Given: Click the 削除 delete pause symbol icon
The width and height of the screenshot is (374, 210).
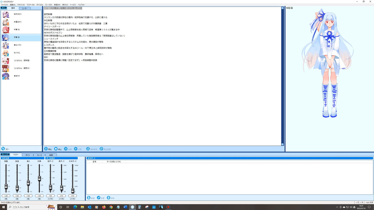Looking at the screenshot, I should 109,198.
